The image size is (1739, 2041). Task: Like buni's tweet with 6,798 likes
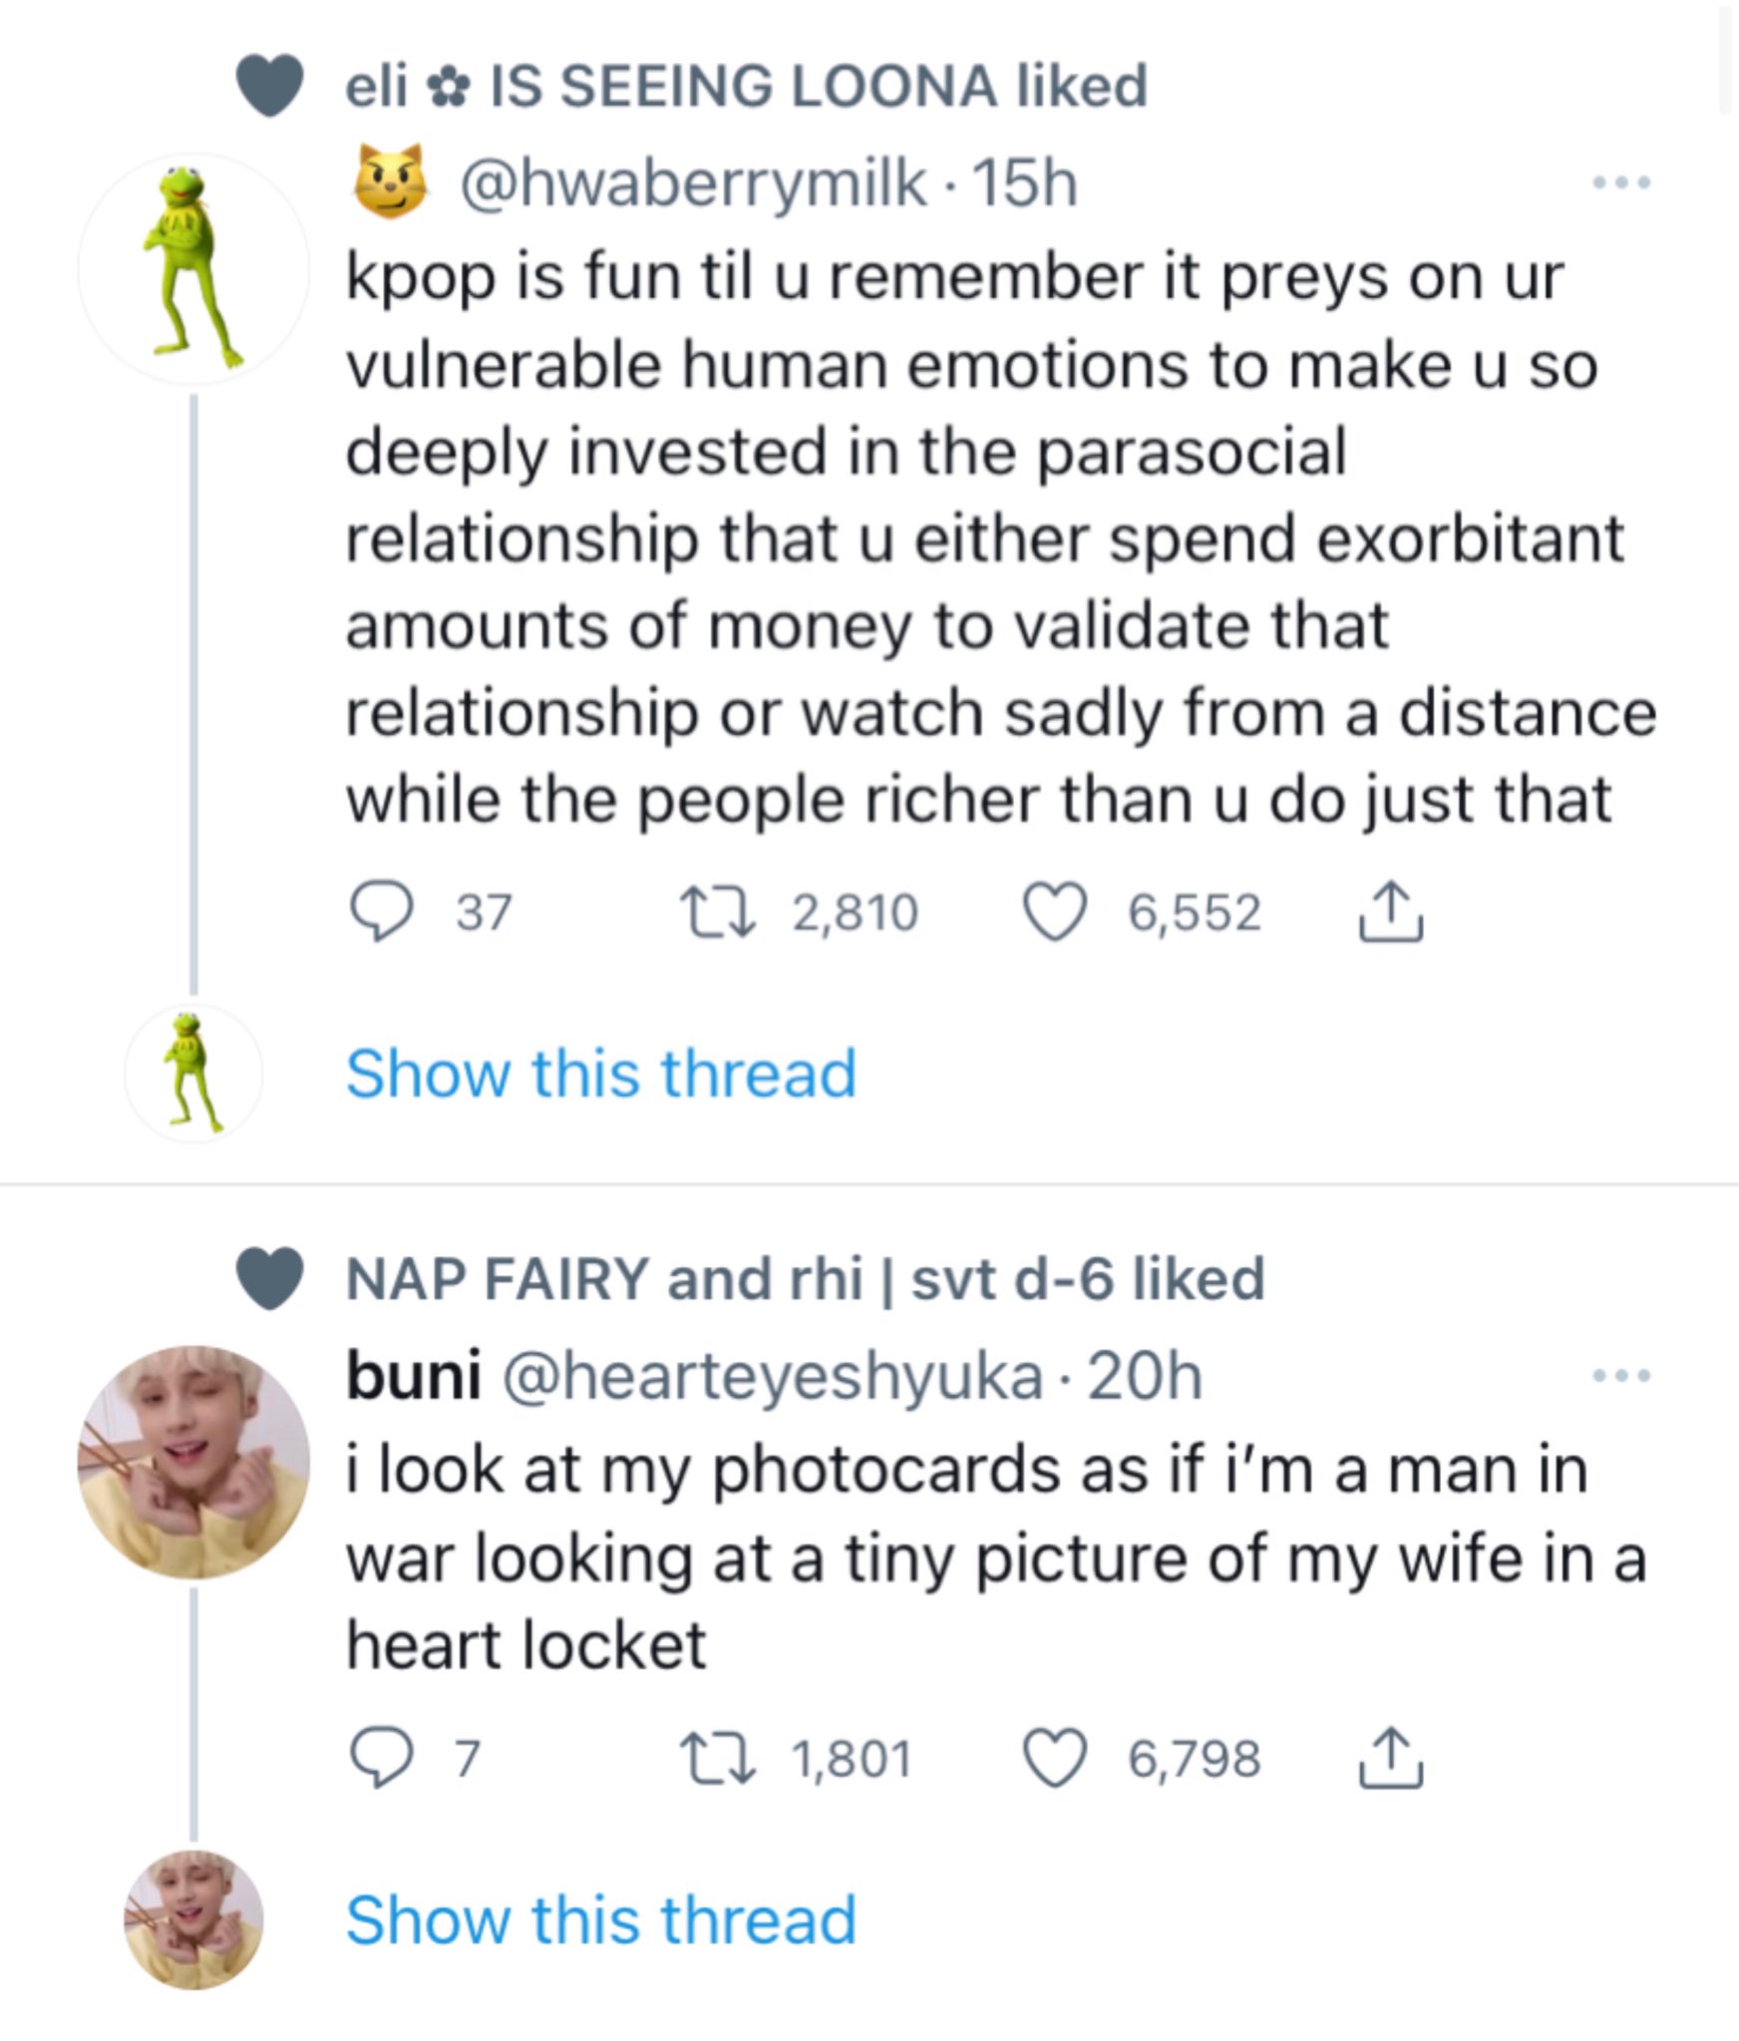pos(1055,1758)
